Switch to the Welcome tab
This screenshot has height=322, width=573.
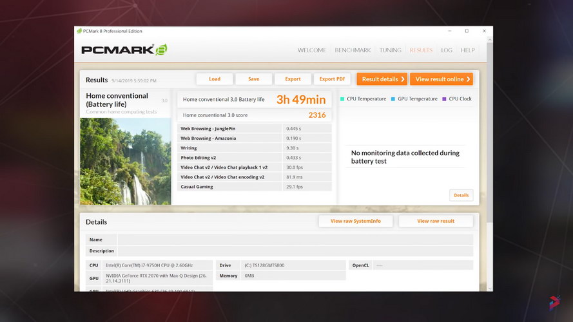(x=312, y=50)
